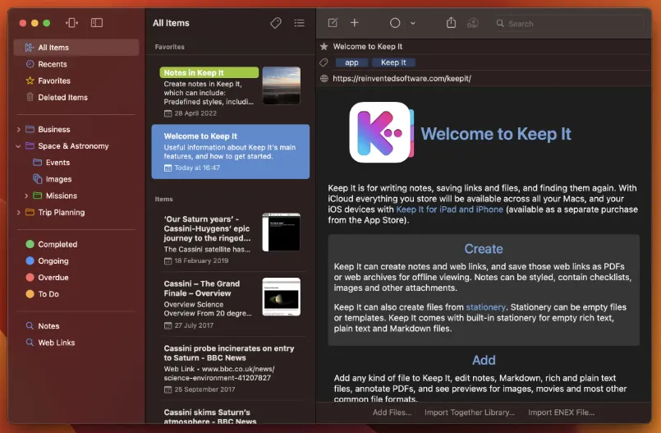
Task: Open 'Cassini probe incinerates' BBC News item
Action: (x=231, y=368)
